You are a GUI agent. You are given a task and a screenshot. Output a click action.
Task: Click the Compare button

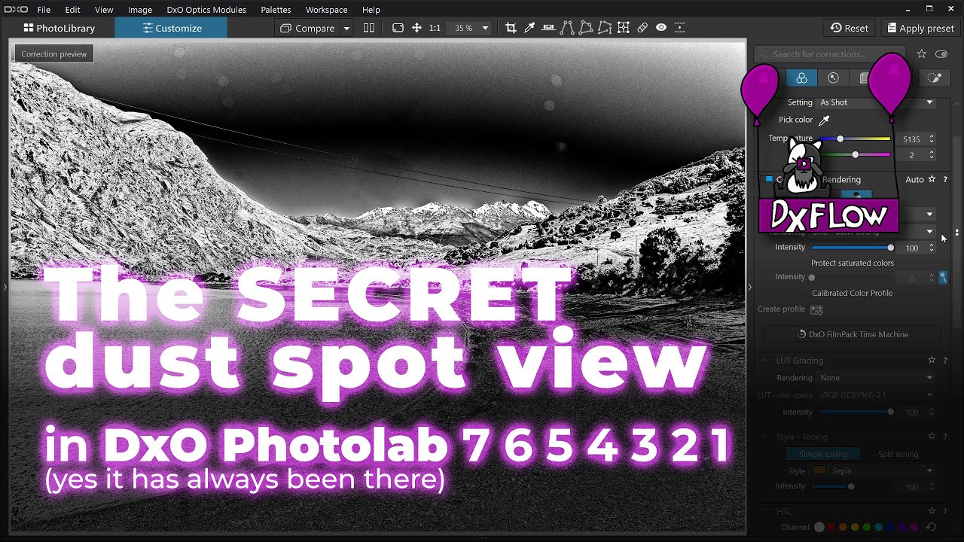[x=307, y=28]
